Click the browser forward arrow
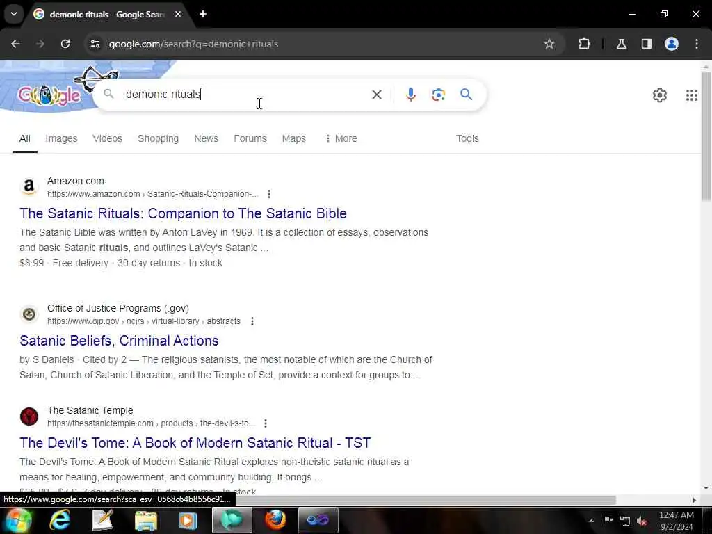The width and height of the screenshot is (712, 534). coord(40,44)
